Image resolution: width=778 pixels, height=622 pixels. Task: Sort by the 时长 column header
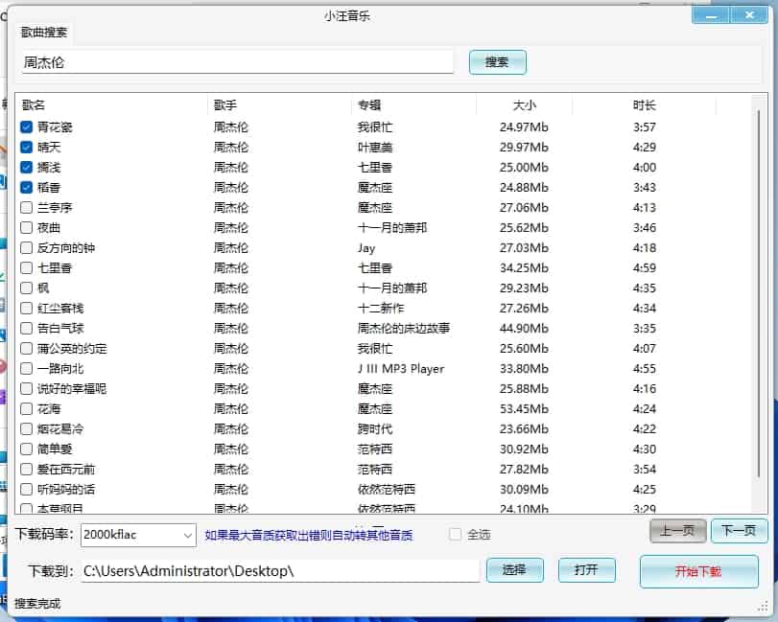[x=644, y=105]
